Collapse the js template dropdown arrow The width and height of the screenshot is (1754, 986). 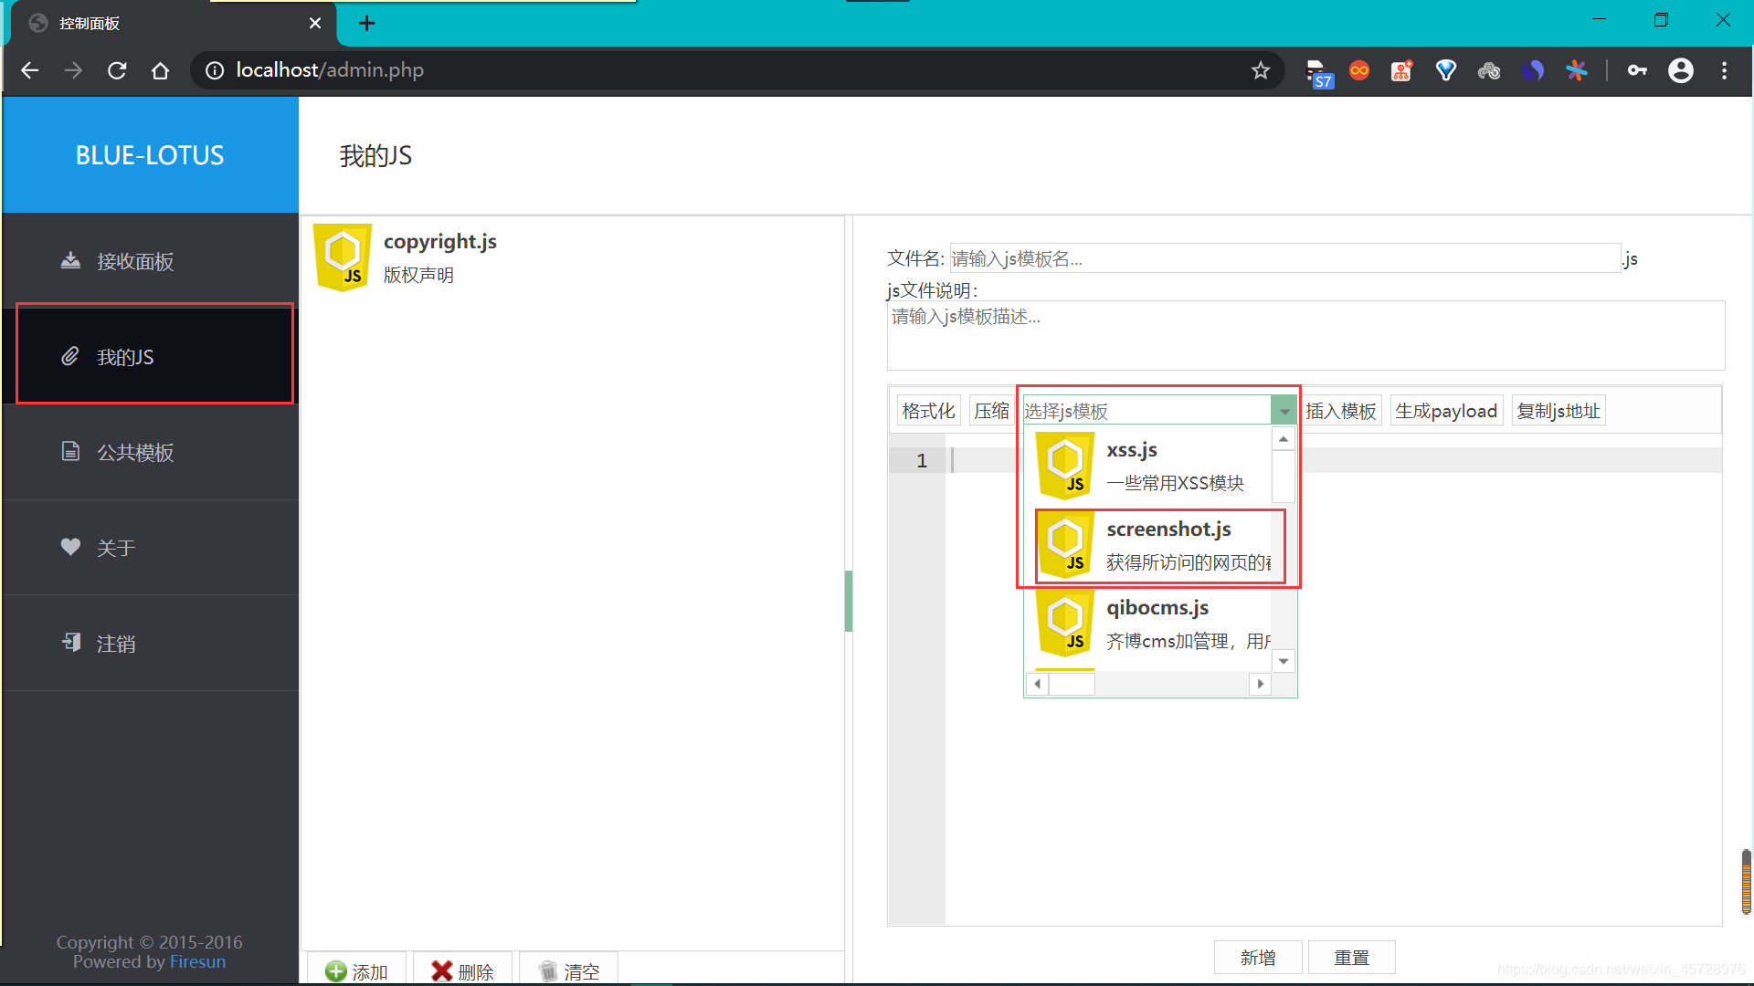click(1284, 411)
